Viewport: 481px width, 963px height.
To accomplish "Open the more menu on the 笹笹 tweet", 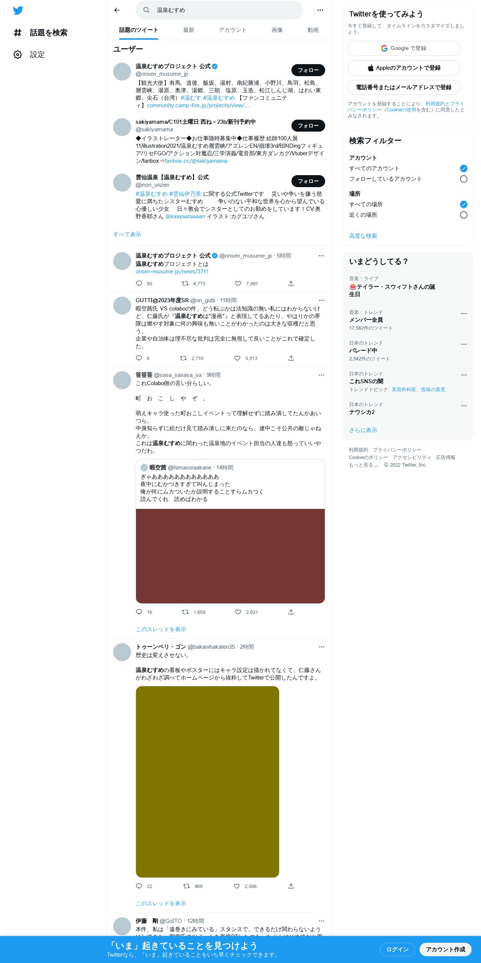I will [321, 375].
